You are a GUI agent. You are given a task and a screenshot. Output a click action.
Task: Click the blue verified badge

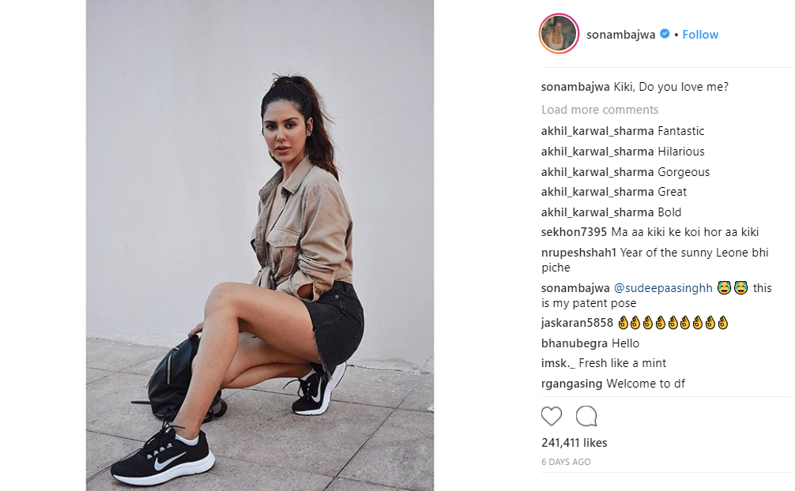coord(665,34)
